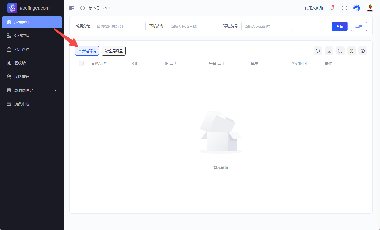Go to 分组管理 in sidebar

pyautogui.click(x=22, y=36)
